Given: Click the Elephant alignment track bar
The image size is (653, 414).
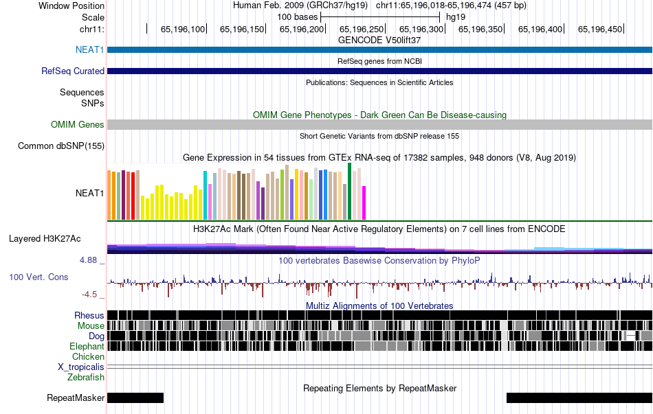Looking at the screenshot, I should [379, 346].
